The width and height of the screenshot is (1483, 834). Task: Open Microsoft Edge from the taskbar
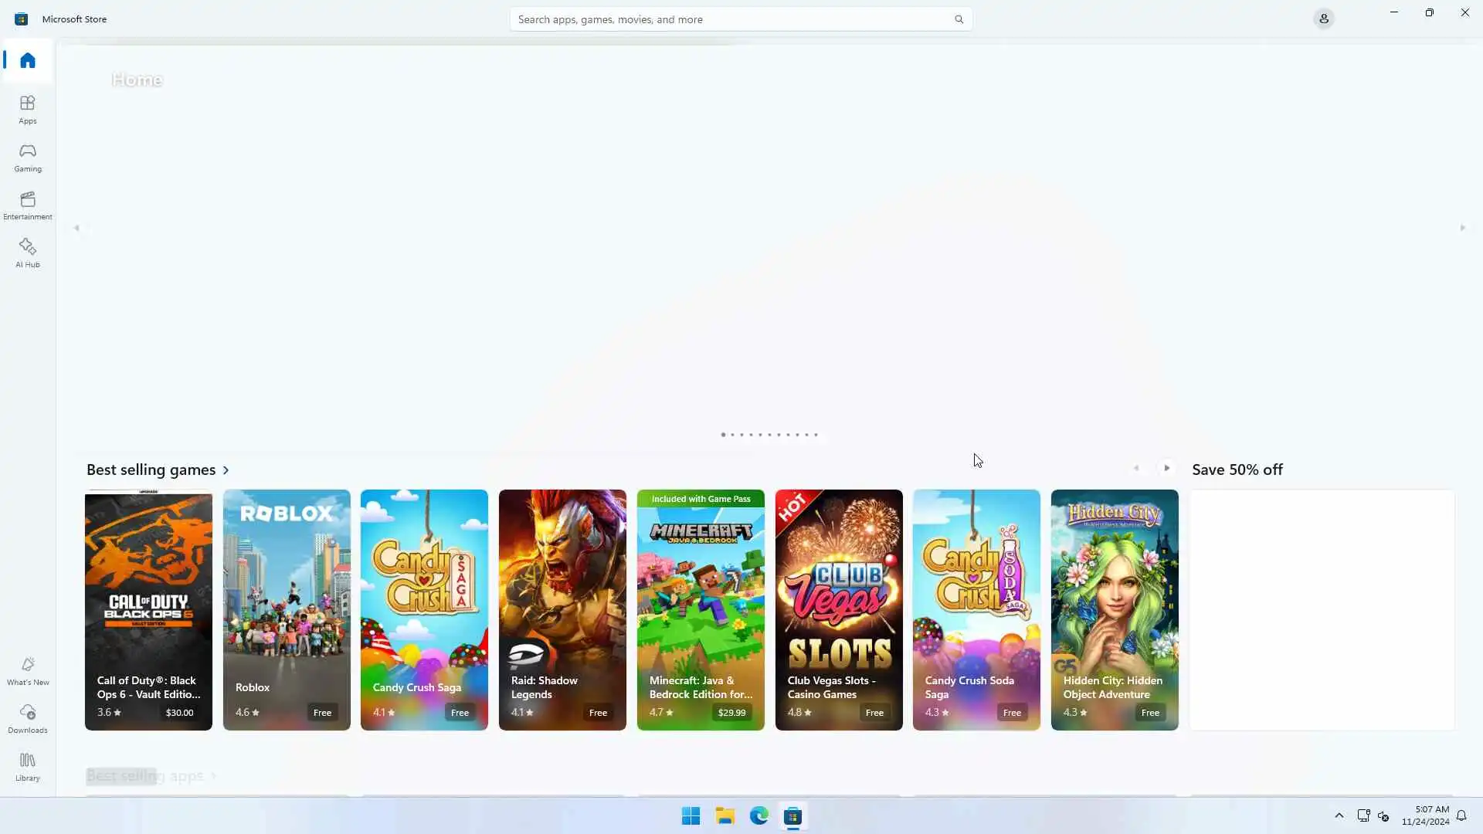tap(758, 815)
